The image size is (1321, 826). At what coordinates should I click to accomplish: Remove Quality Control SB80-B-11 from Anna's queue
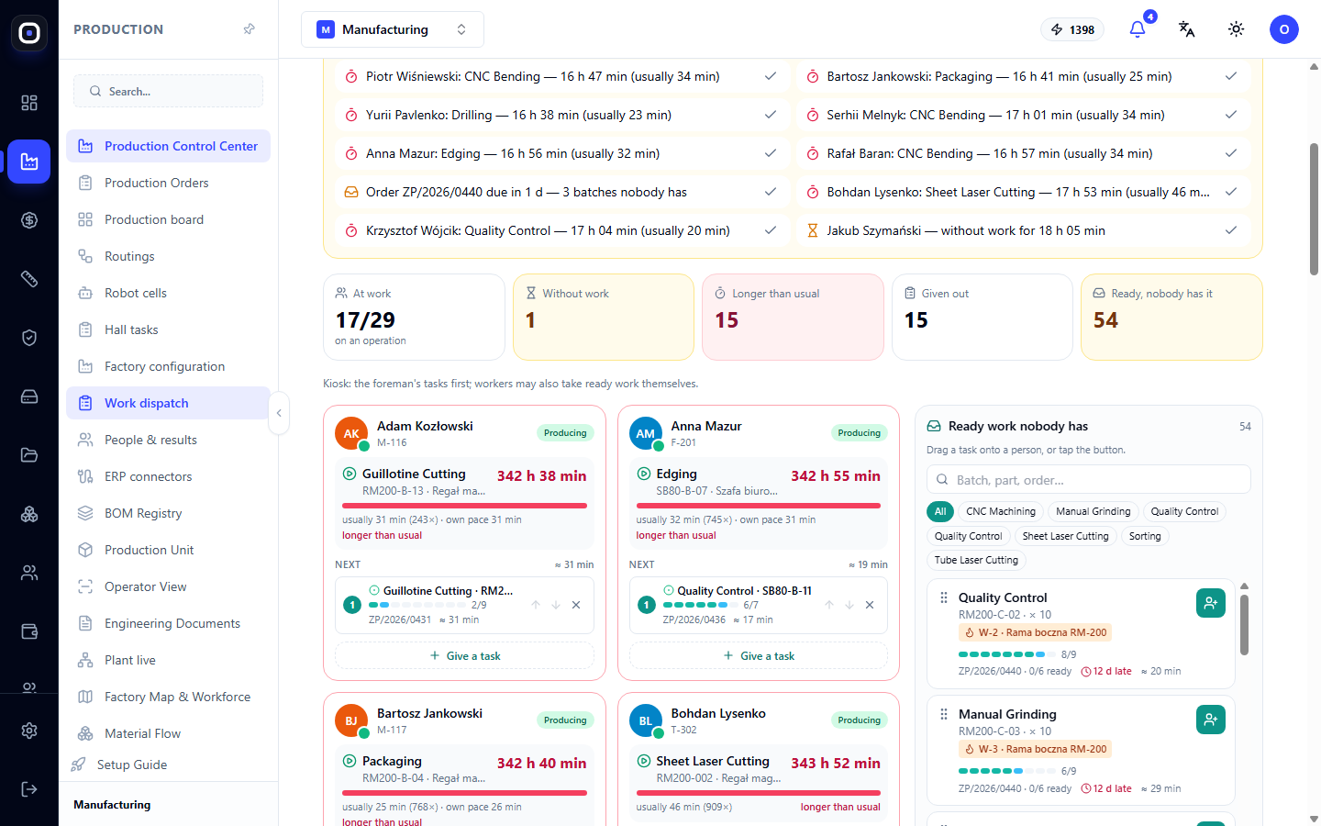point(870,605)
